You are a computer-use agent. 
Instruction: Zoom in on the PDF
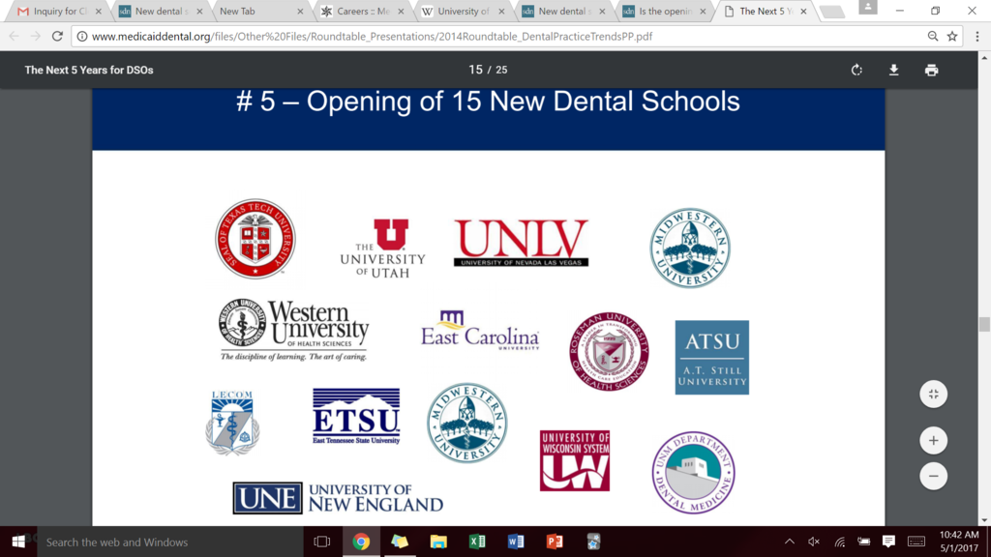[933, 441]
